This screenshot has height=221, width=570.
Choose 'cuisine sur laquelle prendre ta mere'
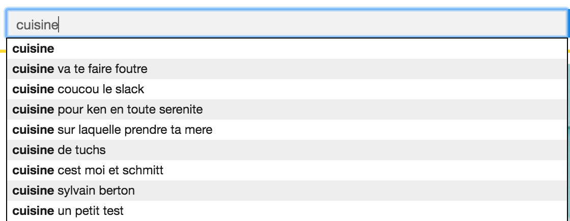coord(112,130)
